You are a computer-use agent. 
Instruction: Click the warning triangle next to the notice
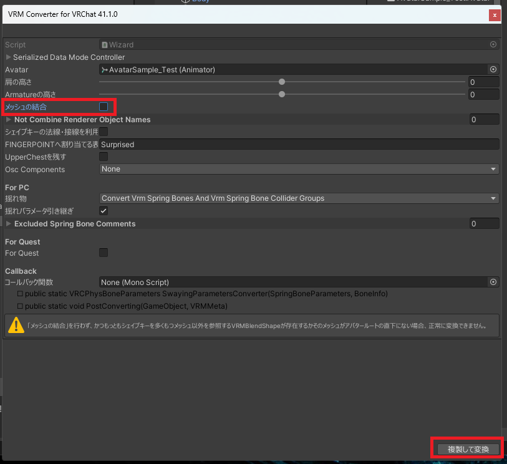pos(16,325)
